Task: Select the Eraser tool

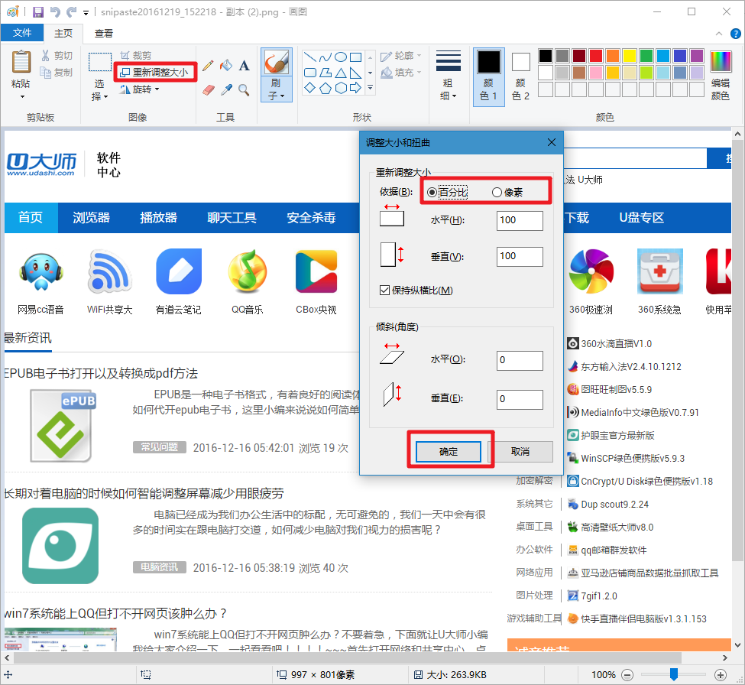Action: pos(208,89)
